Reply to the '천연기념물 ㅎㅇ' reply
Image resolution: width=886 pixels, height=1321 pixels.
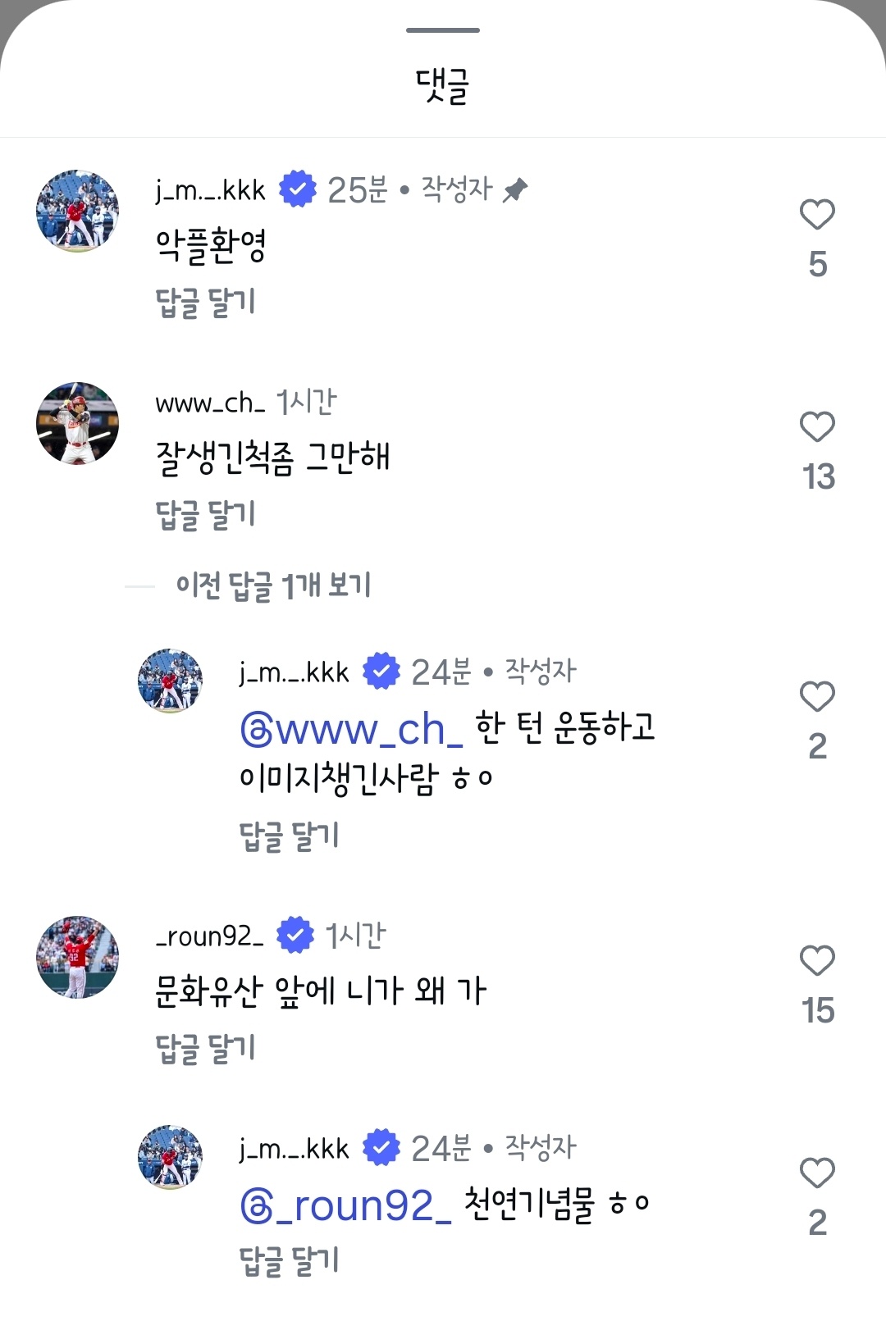[x=289, y=1261]
